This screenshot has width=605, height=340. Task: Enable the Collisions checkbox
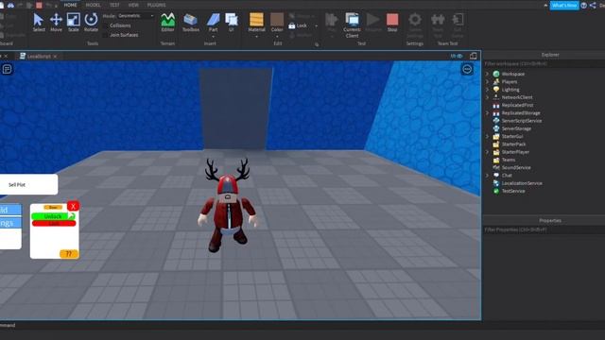105,25
